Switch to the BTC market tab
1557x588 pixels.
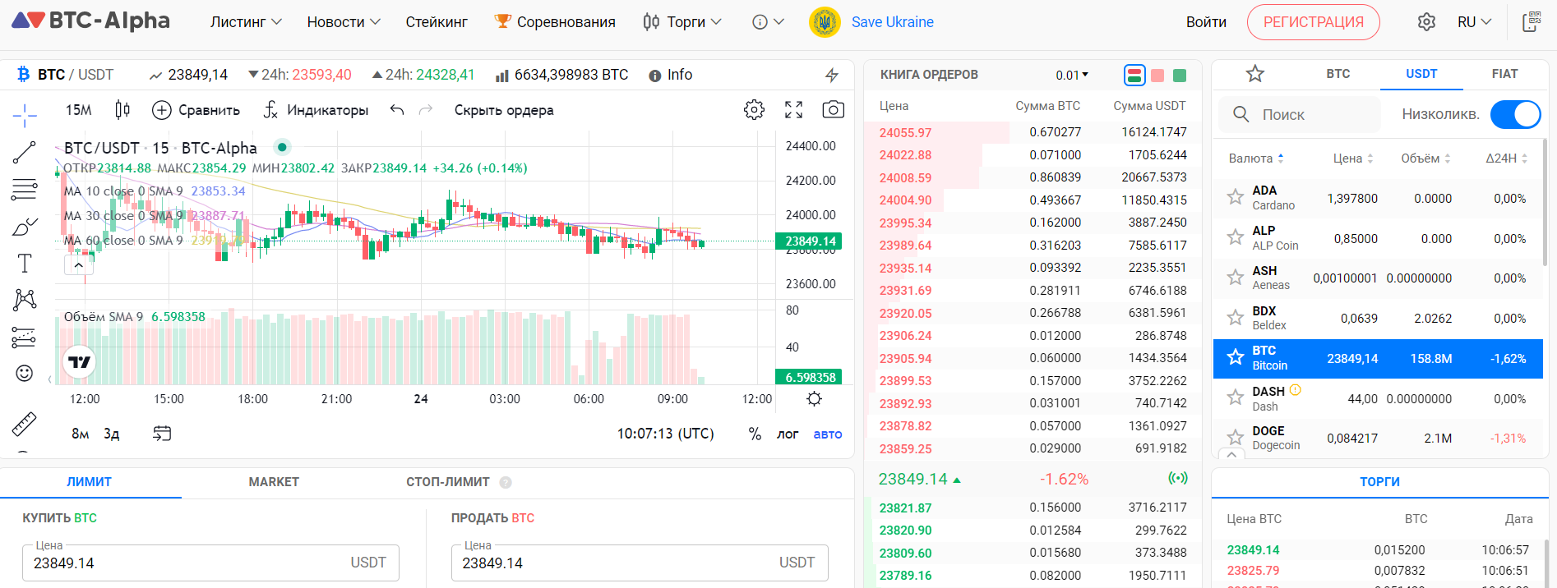pos(1338,74)
